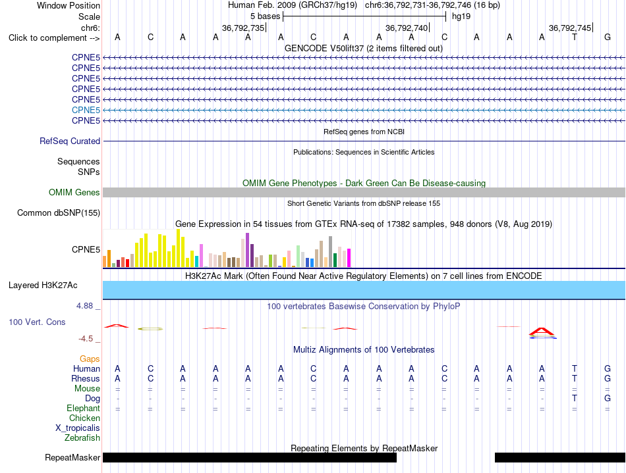Click the 36,792,745 coordinate marker
Screen dimensions: 626x473
(x=570, y=28)
